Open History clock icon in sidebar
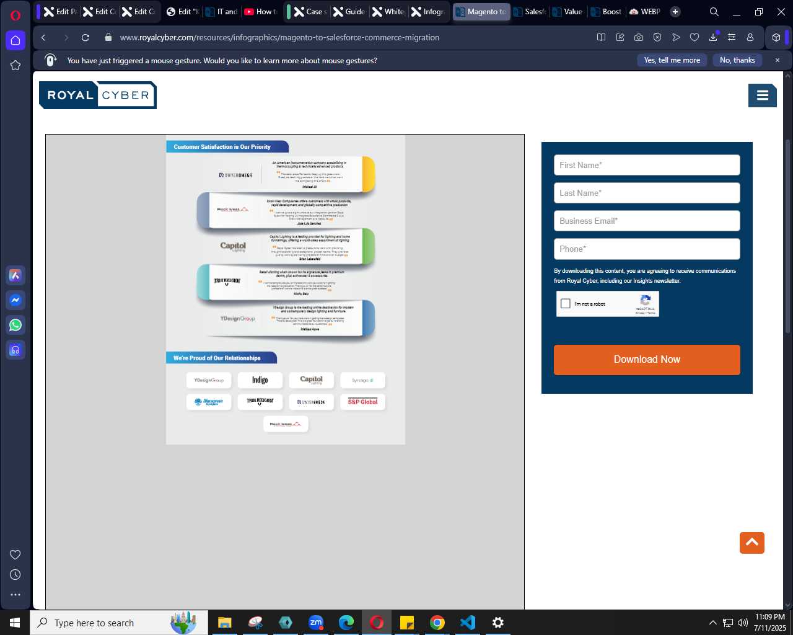The image size is (793, 635). (15, 575)
